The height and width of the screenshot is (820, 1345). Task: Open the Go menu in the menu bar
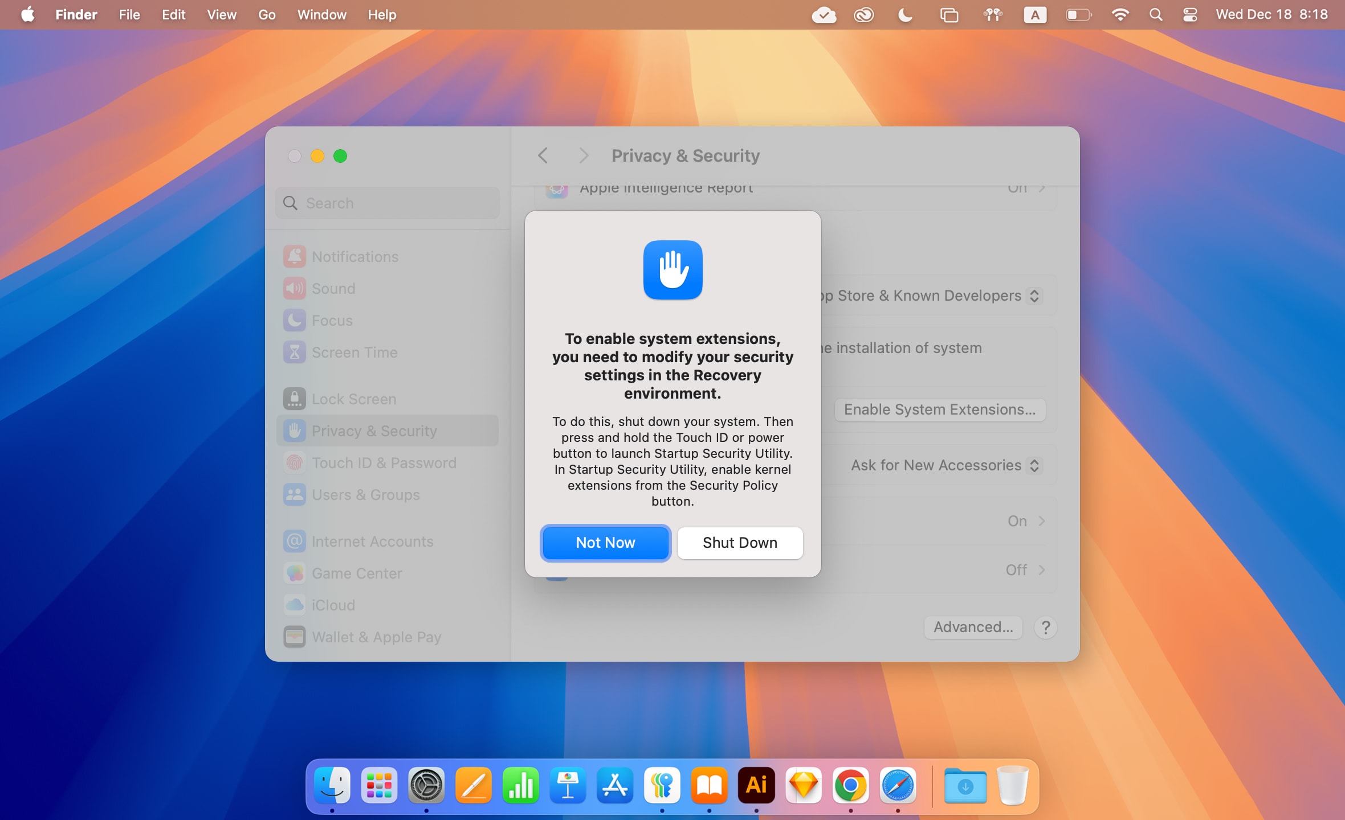266,15
